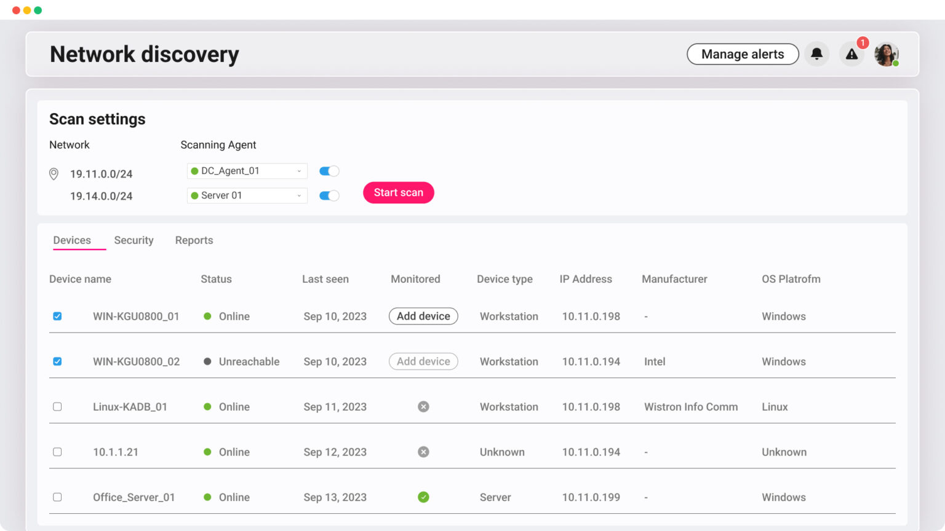The height and width of the screenshot is (531, 945).
Task: Click the monitored cross icon for 10.1.1.21
Action: tap(423, 452)
